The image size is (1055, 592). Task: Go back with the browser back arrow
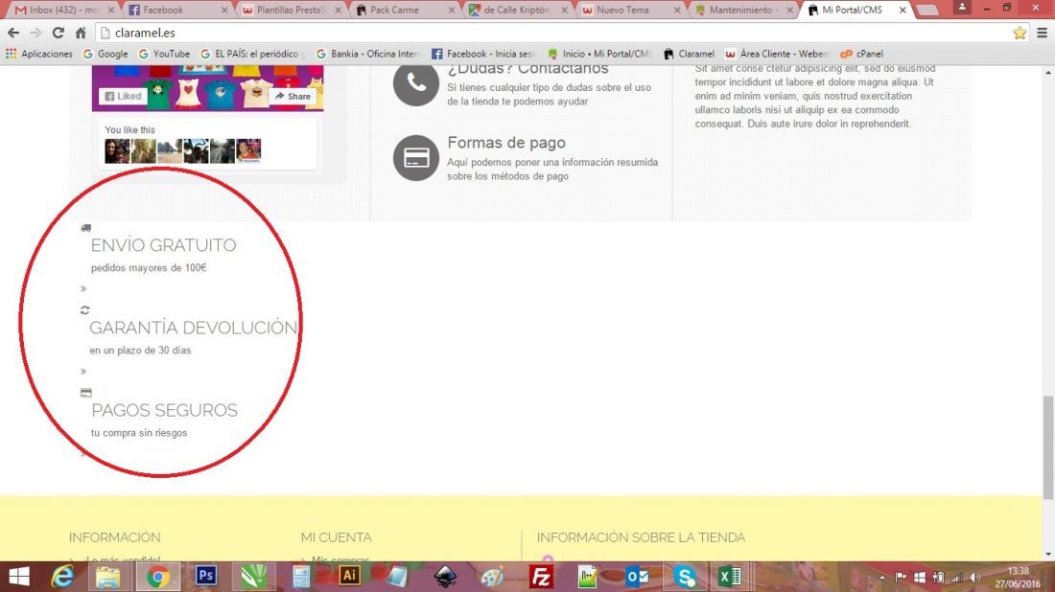[x=13, y=33]
